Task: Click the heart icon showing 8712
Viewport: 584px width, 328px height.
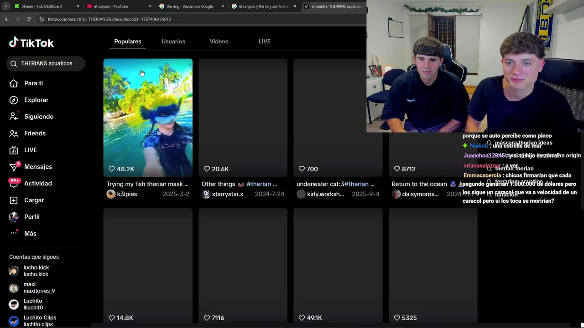Action: click(x=397, y=169)
